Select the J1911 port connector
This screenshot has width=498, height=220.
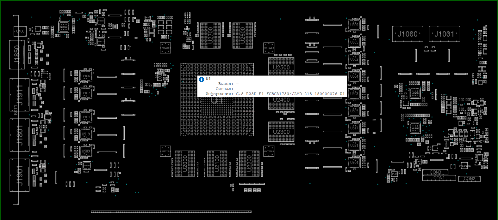point(20,95)
